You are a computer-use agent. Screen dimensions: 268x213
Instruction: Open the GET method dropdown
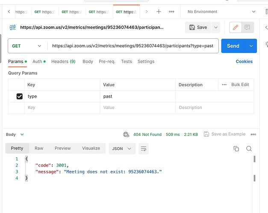pos(27,46)
